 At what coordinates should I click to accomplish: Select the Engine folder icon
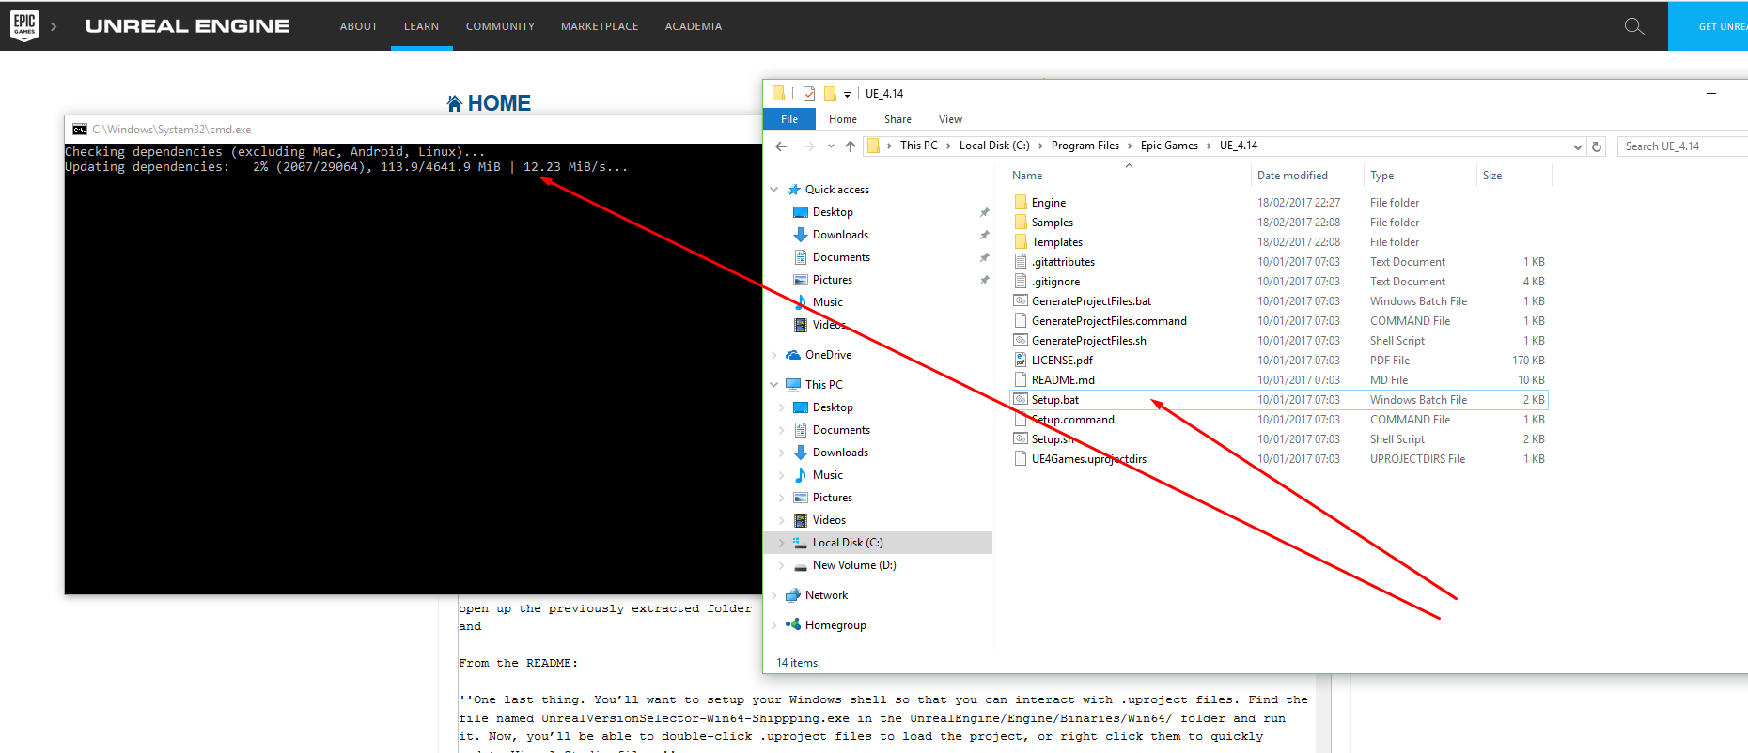[1021, 202]
